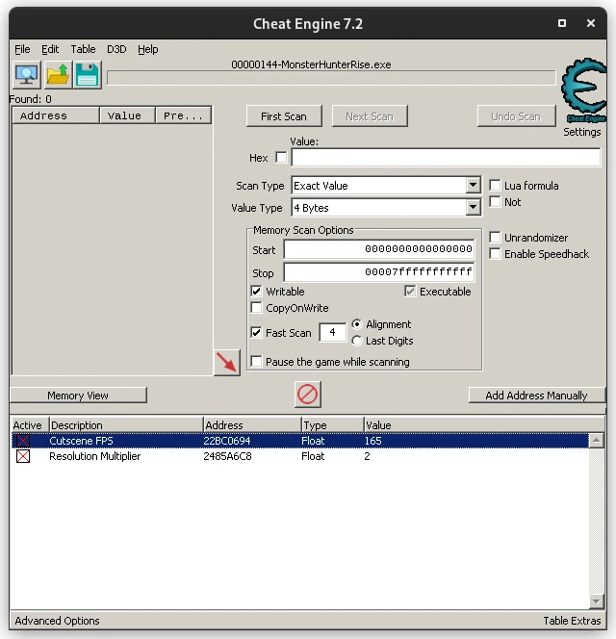Click the Type column header
The image size is (616, 639).
(333, 425)
